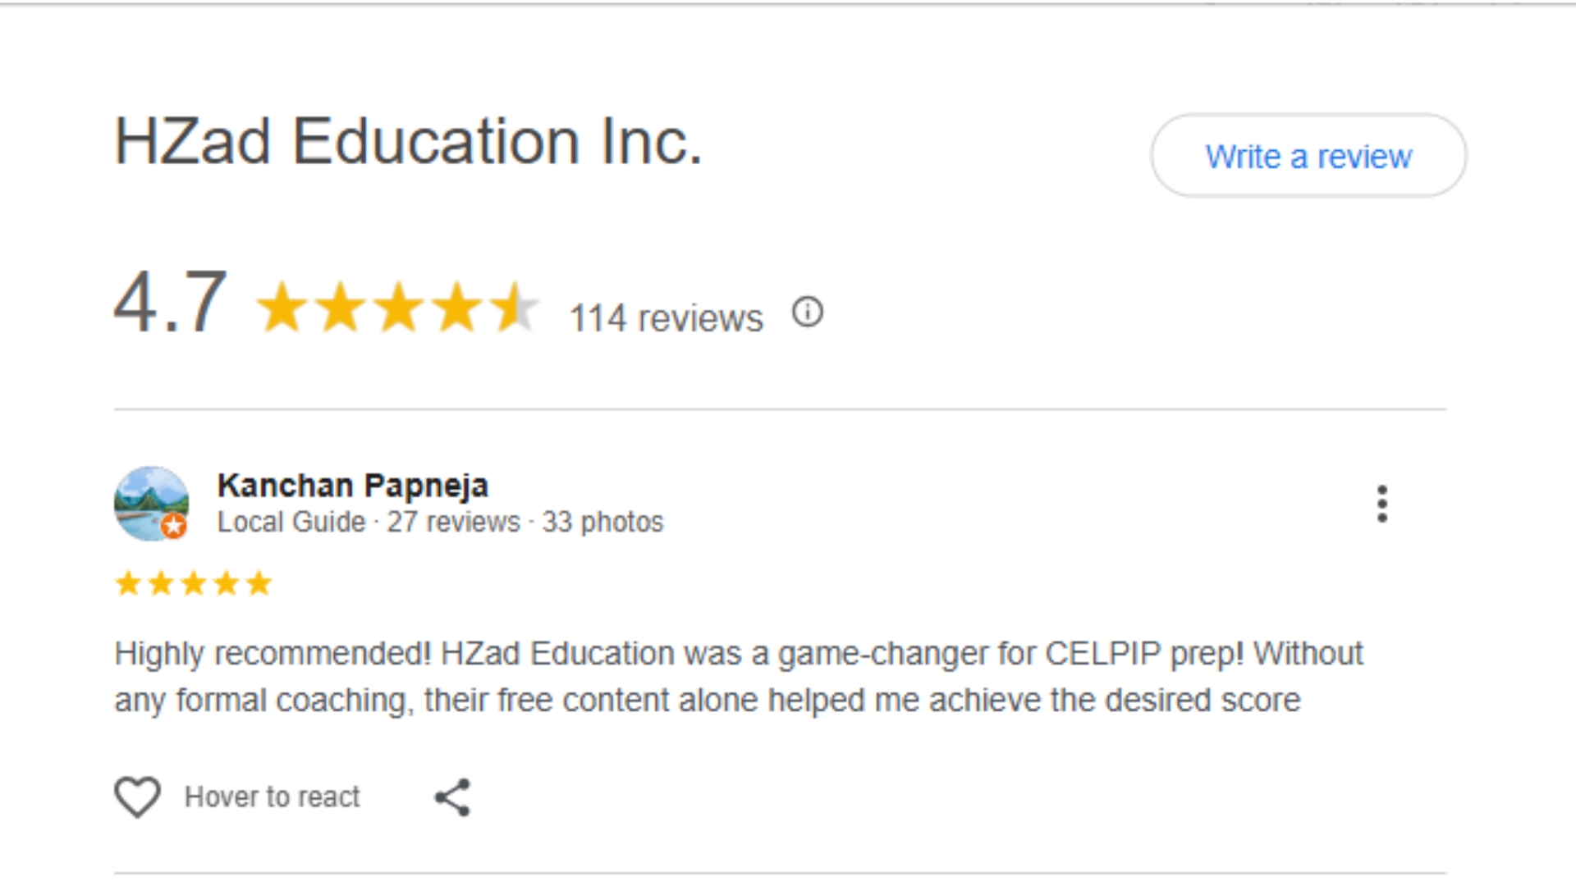Click the "Hover to react" label
Screen dimensions: 1576x886
point(272,797)
